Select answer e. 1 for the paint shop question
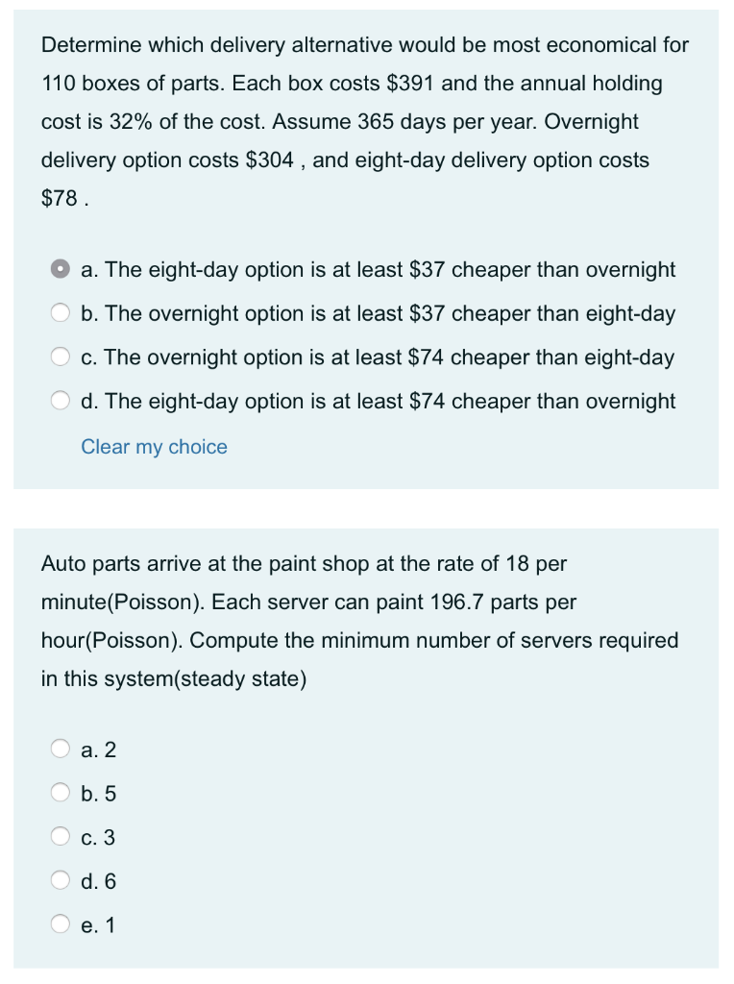 [x=61, y=923]
